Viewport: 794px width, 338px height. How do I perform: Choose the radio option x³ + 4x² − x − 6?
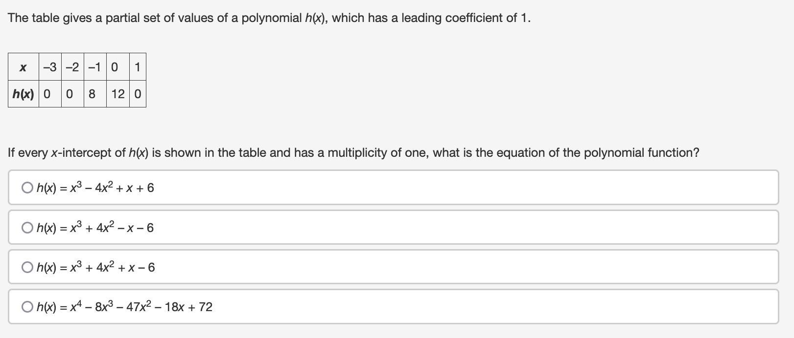click(27, 228)
